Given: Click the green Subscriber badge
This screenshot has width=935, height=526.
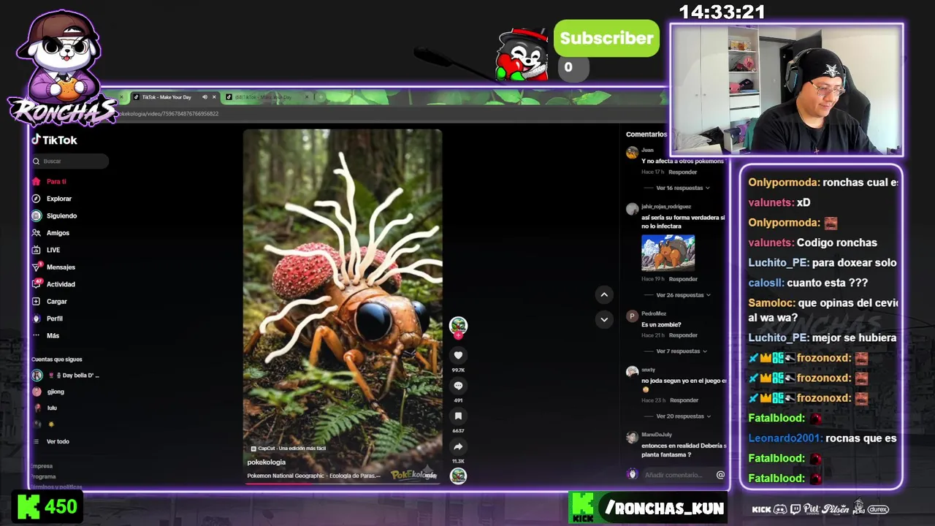Looking at the screenshot, I should pos(606,38).
